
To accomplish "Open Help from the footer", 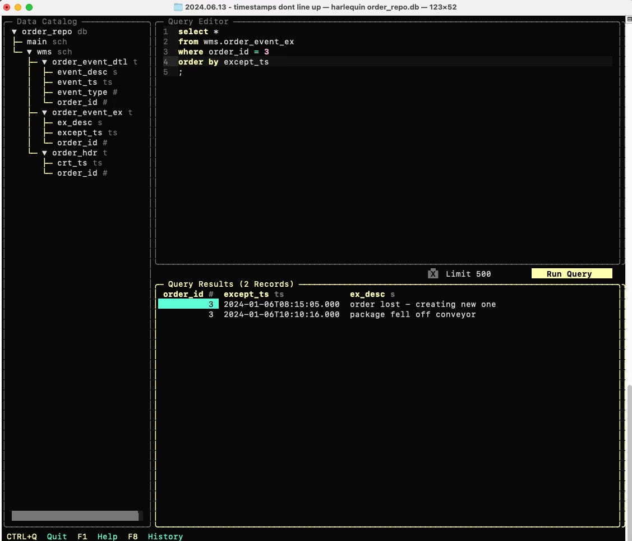I will 107,536.
